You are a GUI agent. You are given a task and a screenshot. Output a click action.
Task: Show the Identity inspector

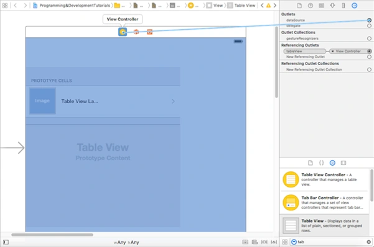322,5
